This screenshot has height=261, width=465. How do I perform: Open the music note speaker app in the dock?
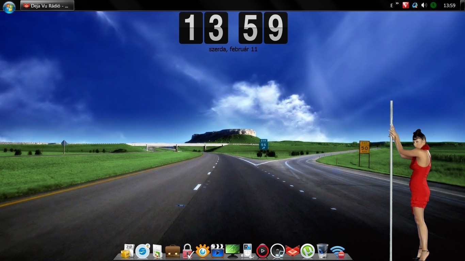pos(277,251)
